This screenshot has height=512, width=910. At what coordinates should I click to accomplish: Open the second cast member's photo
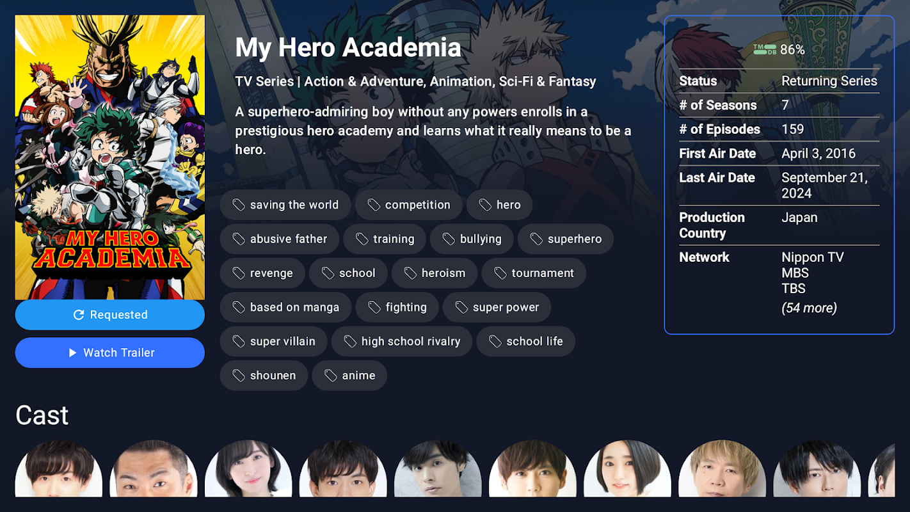154,468
